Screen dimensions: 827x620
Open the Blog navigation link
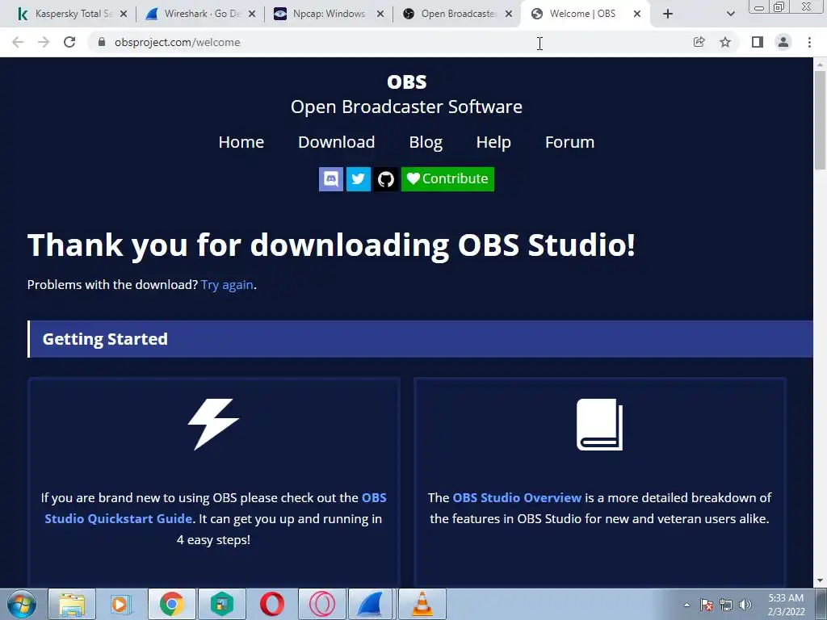click(426, 142)
